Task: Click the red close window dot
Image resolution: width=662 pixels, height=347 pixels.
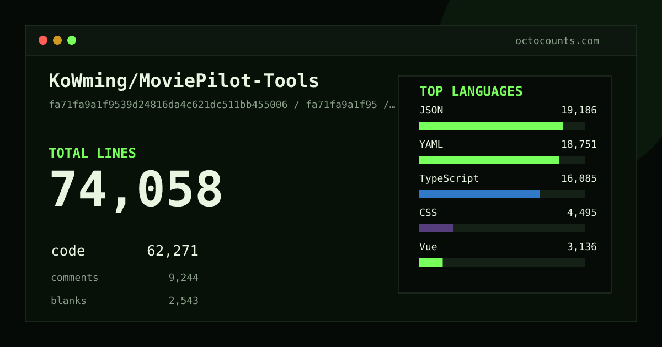Action: pyautogui.click(x=43, y=40)
